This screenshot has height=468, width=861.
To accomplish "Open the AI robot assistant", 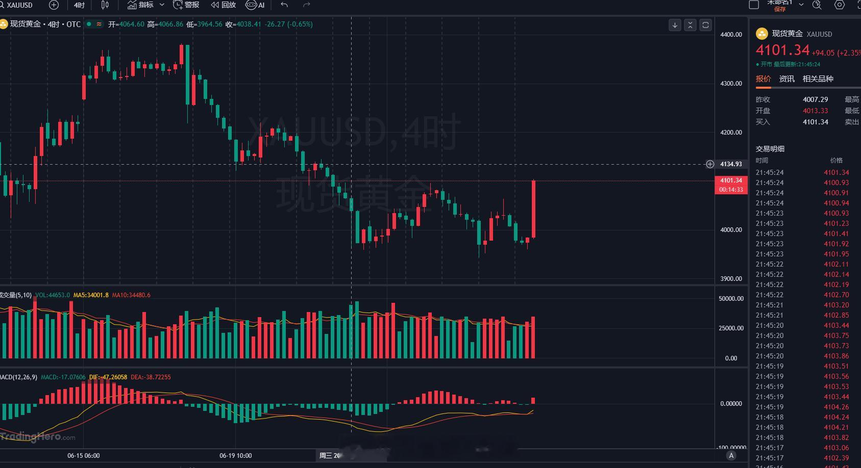I will 255,5.
